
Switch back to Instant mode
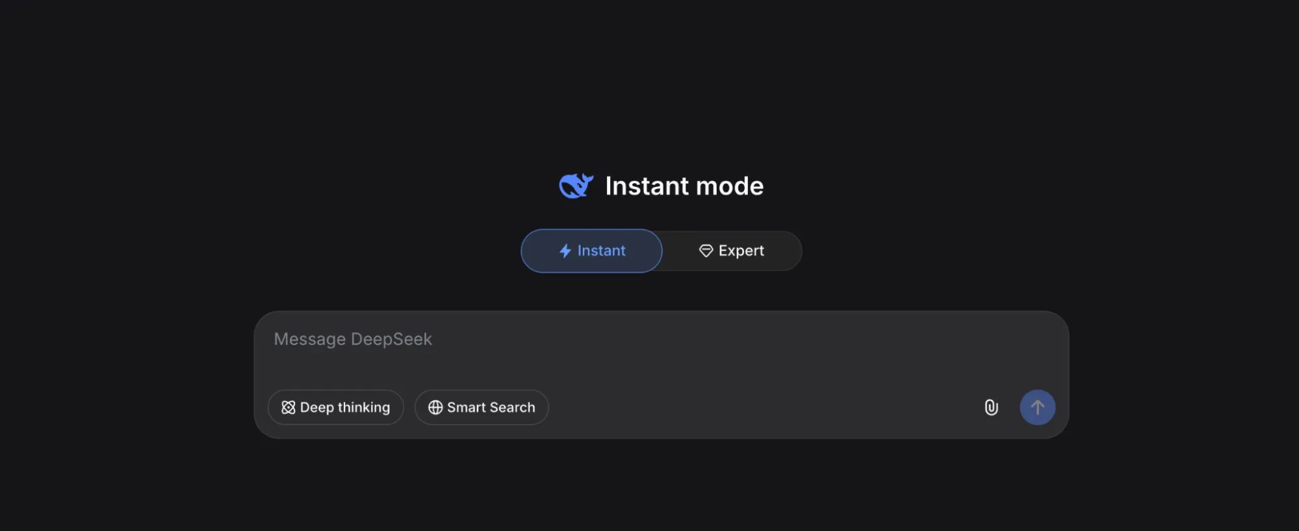[591, 251]
